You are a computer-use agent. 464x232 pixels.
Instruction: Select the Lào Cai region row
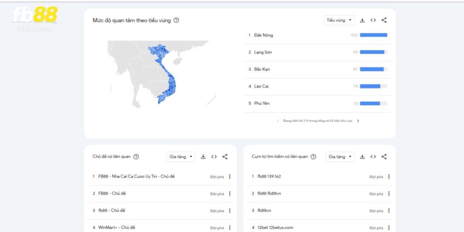point(318,87)
